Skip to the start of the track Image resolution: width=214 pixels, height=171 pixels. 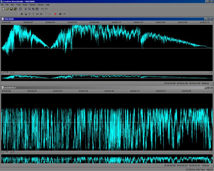tap(37, 14)
